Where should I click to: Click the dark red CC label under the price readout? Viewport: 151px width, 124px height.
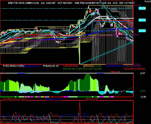2,69
